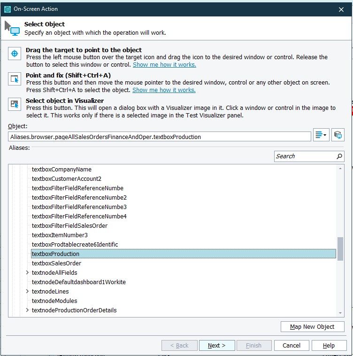The image size is (353, 356).
Task: Select textnodeProductionOrderDetails label
Action: click(74, 310)
